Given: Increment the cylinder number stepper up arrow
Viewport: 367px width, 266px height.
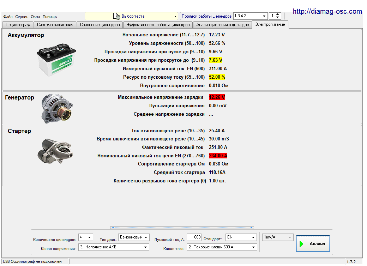Looking at the screenshot, I should point(278,14).
